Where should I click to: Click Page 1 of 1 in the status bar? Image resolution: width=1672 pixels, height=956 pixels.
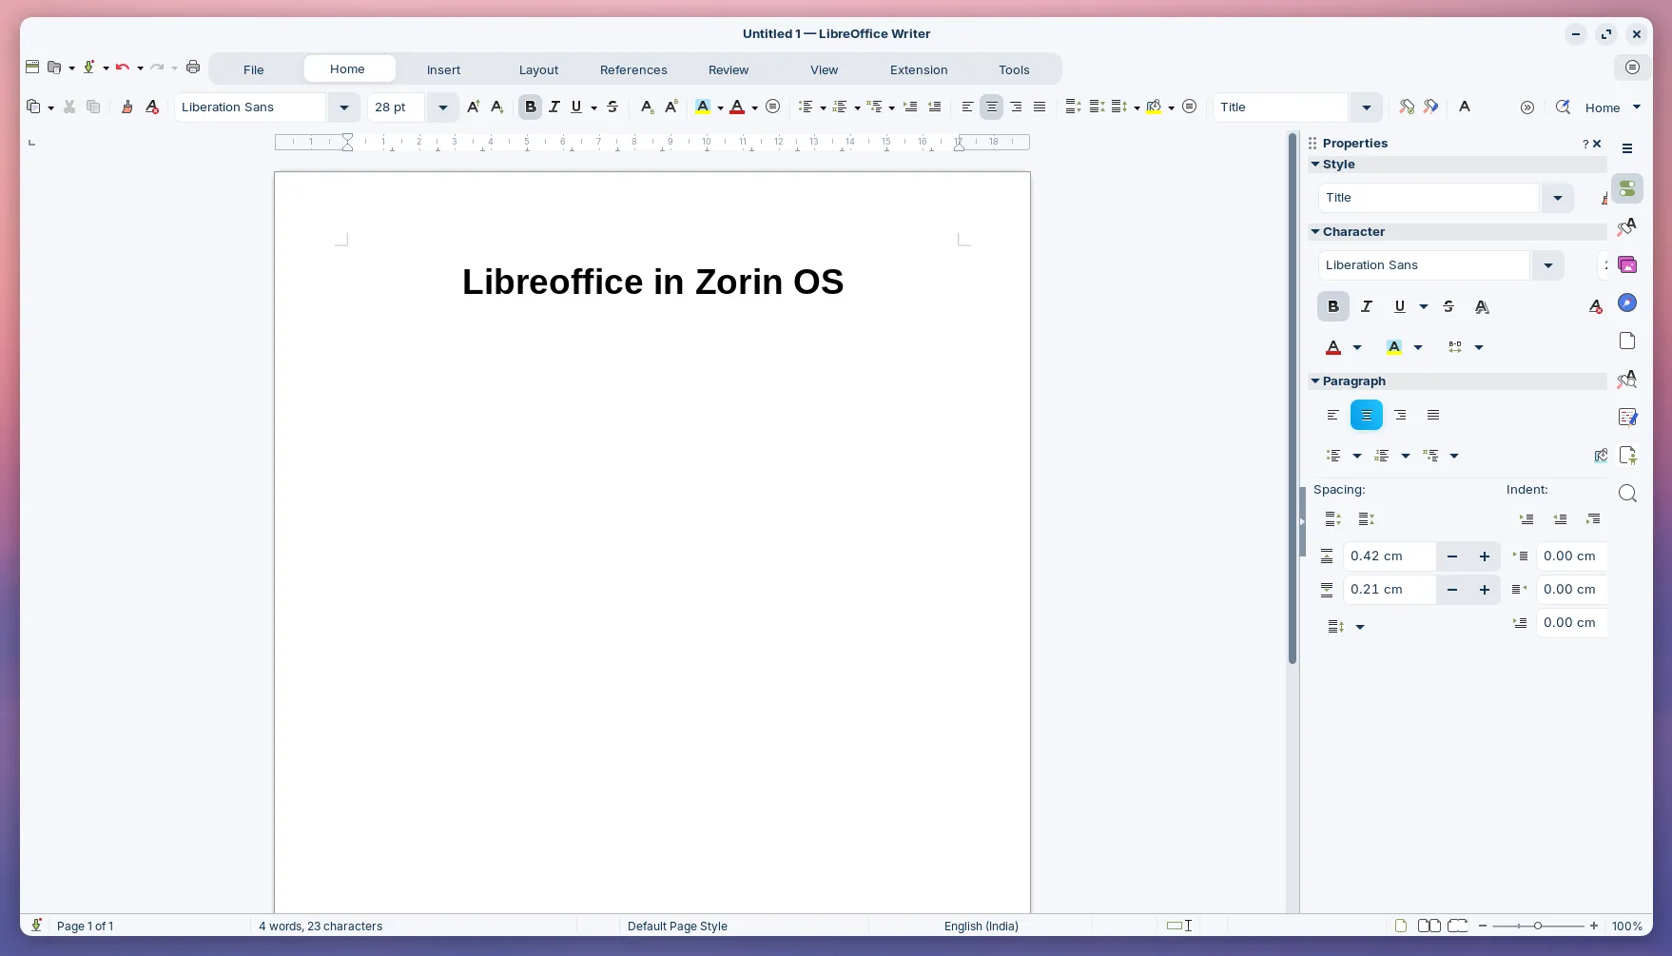(85, 926)
